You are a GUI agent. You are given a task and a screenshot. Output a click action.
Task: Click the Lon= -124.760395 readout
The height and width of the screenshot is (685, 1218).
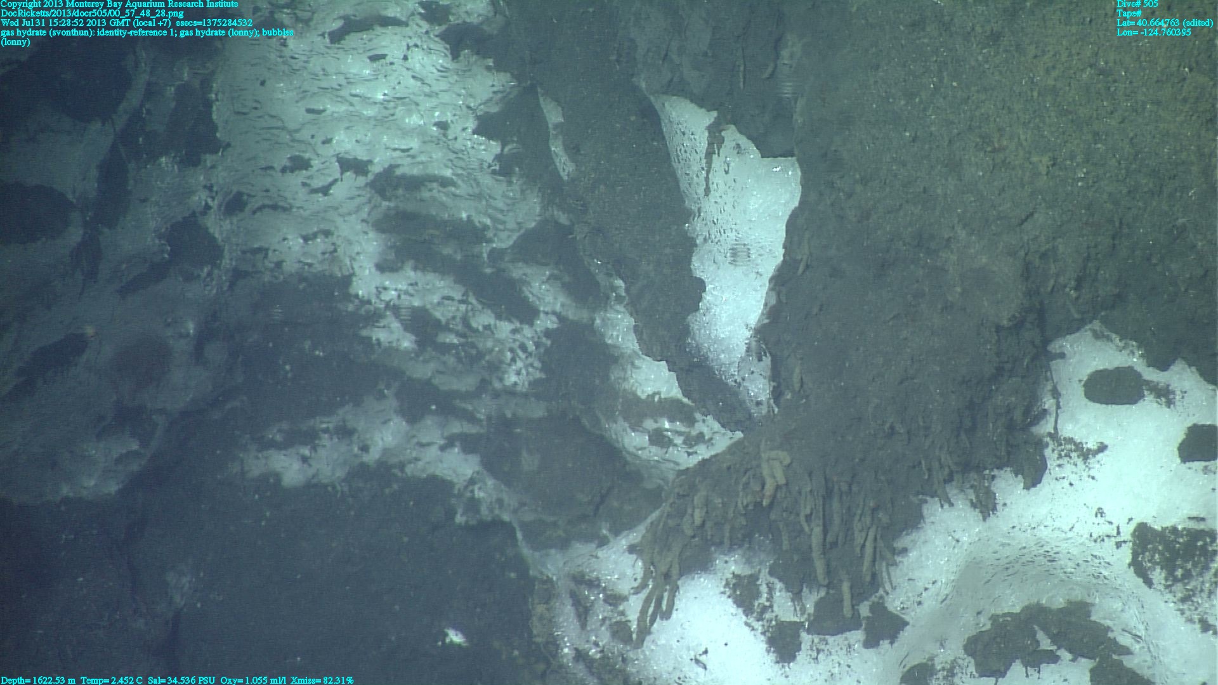[1153, 32]
